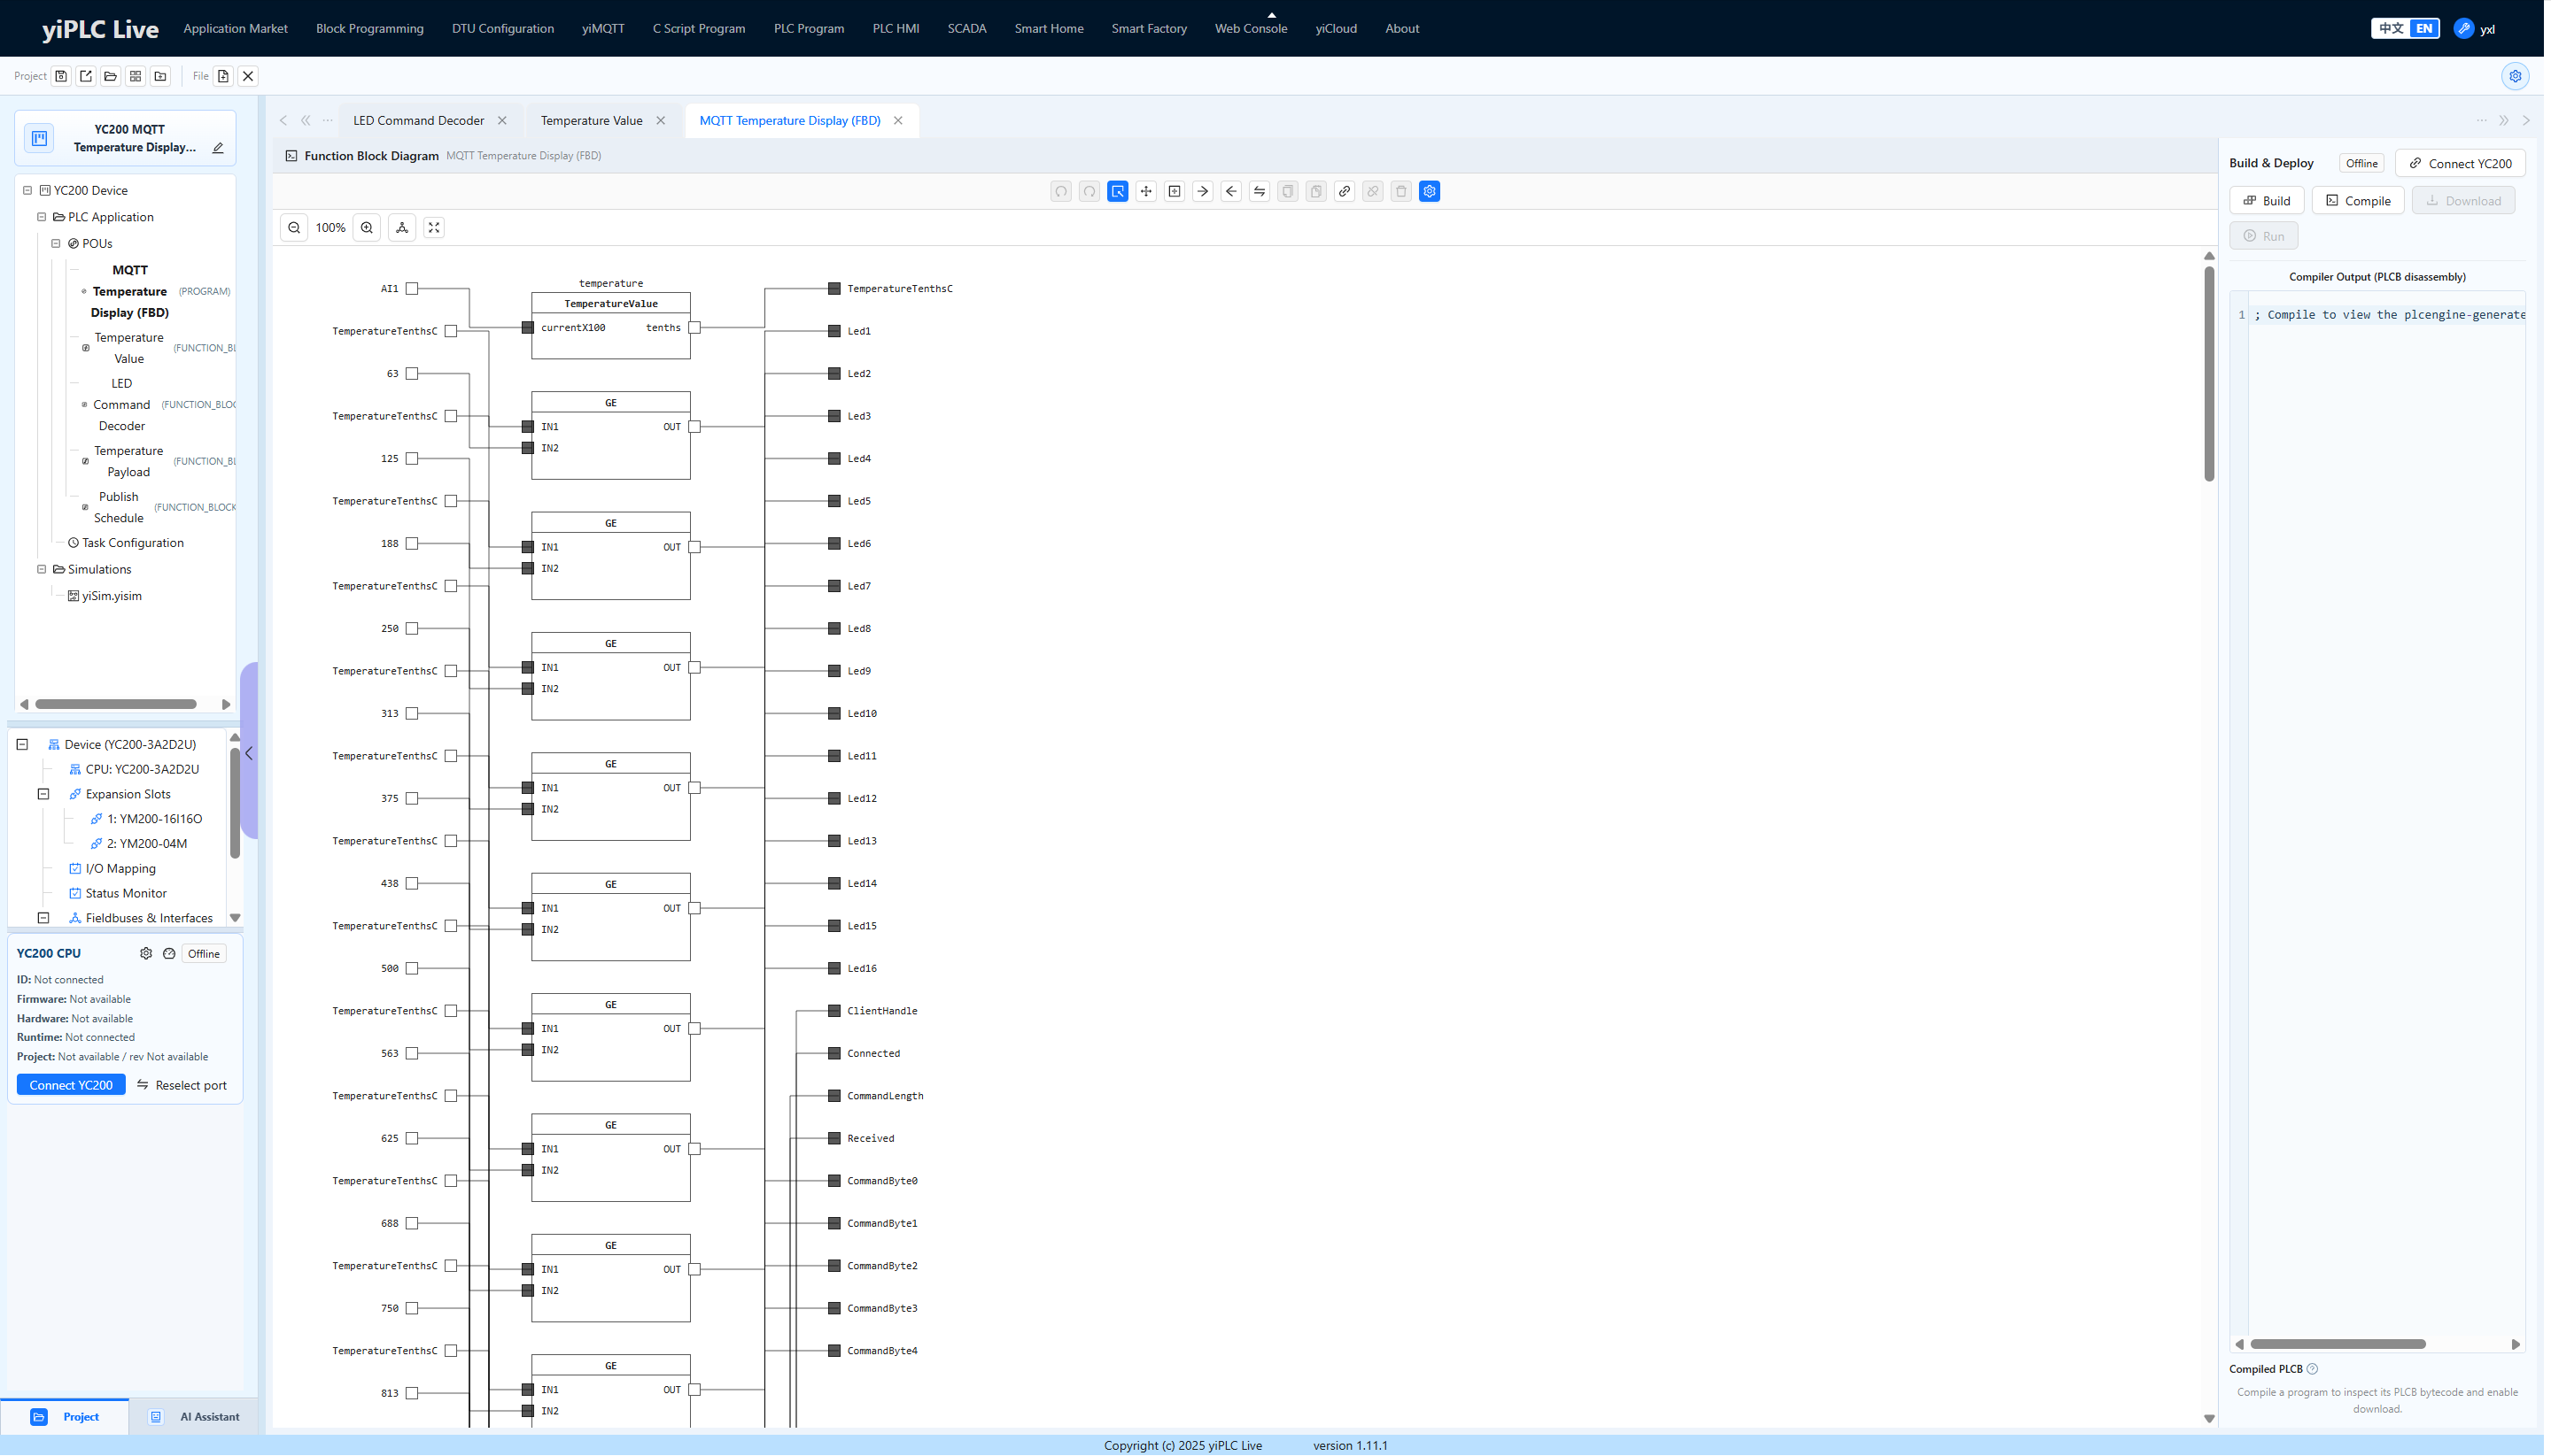The width and height of the screenshot is (2551, 1456).
Task: Open the PLC Program menu
Action: [809, 28]
